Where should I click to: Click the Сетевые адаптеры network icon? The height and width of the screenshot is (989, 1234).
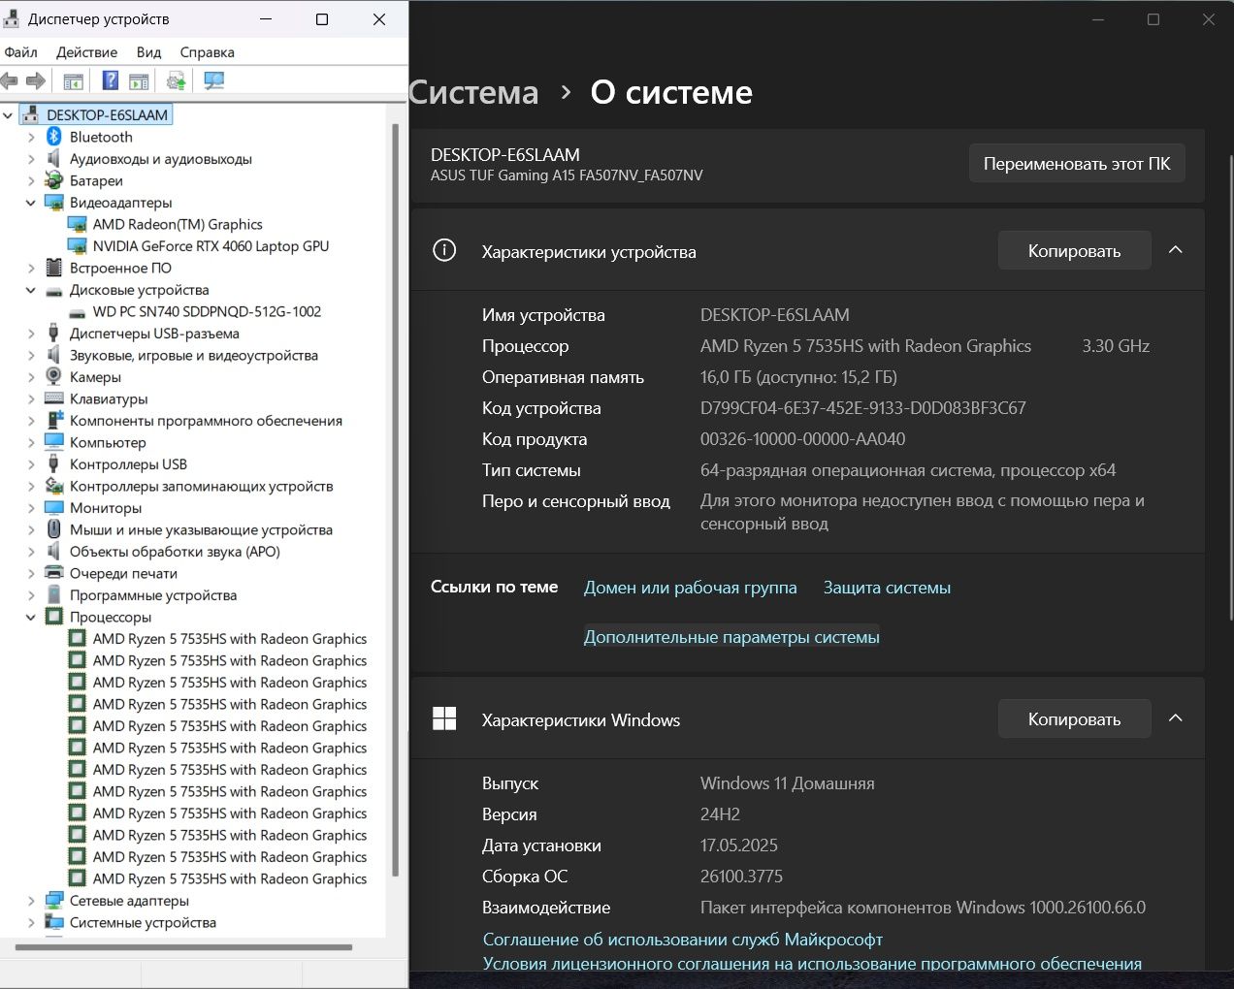point(54,901)
